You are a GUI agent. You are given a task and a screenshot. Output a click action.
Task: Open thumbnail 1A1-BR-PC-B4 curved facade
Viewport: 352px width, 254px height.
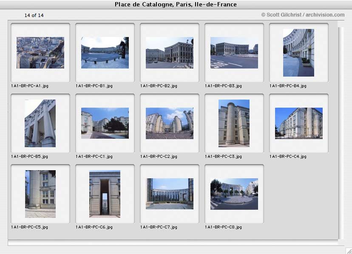pos(298,53)
